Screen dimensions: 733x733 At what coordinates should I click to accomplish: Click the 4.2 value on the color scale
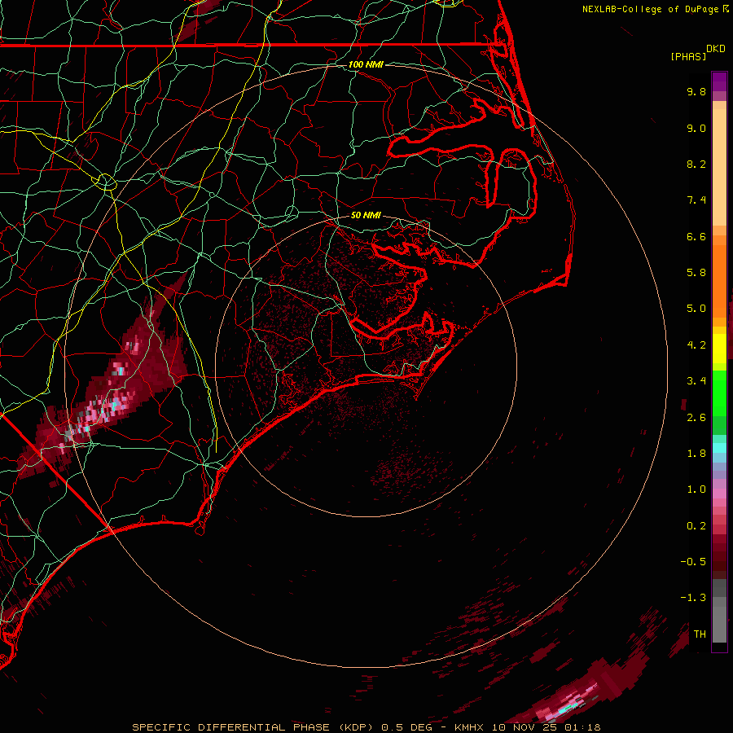coord(696,345)
